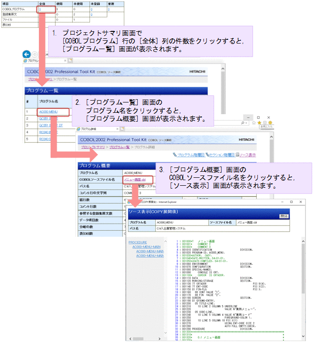Click the 閉じる button in source display window
This screenshot has height=342, width=313.
[284, 216]
